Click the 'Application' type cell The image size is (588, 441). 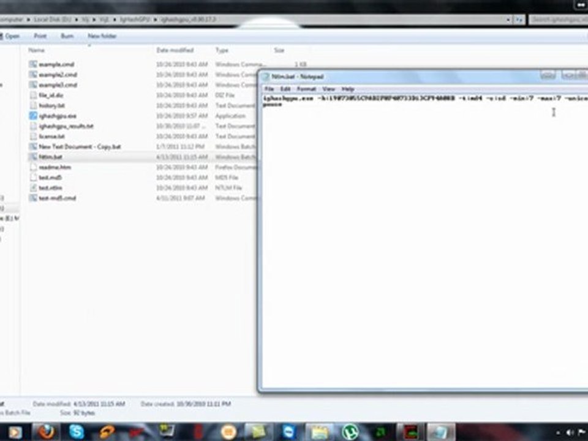pos(230,116)
